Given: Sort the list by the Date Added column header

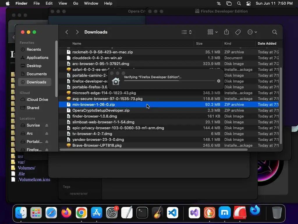Looking at the screenshot, I should point(267,43).
